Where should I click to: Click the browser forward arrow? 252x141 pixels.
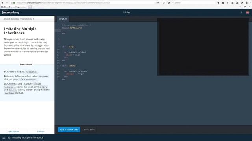7,3
